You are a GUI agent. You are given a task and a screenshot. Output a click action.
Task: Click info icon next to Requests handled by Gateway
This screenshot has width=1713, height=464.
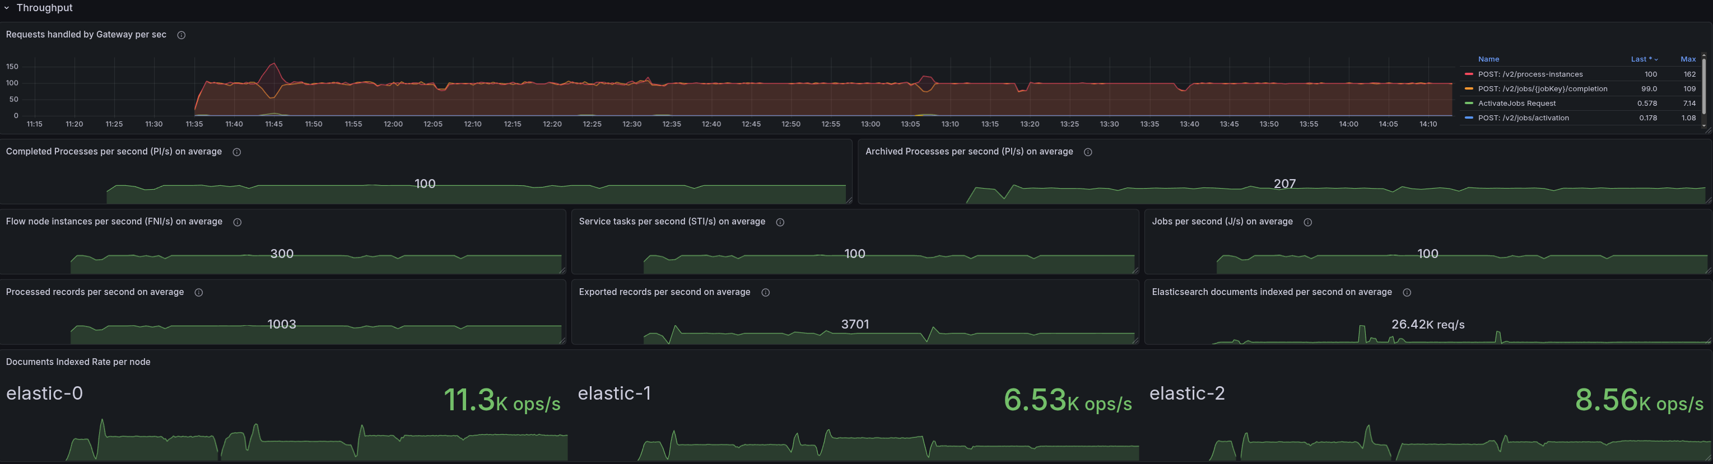pyautogui.click(x=181, y=35)
